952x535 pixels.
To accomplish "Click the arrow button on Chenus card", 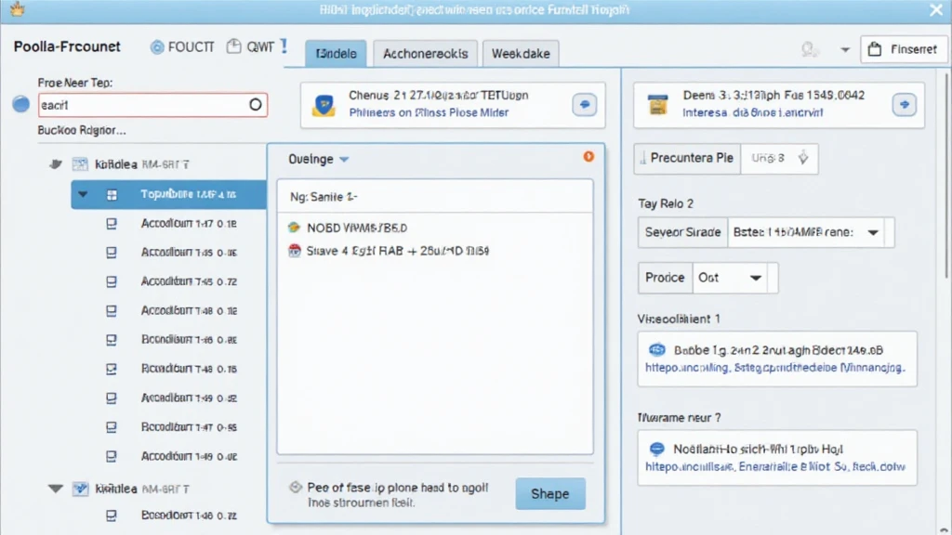I will pyautogui.click(x=584, y=104).
